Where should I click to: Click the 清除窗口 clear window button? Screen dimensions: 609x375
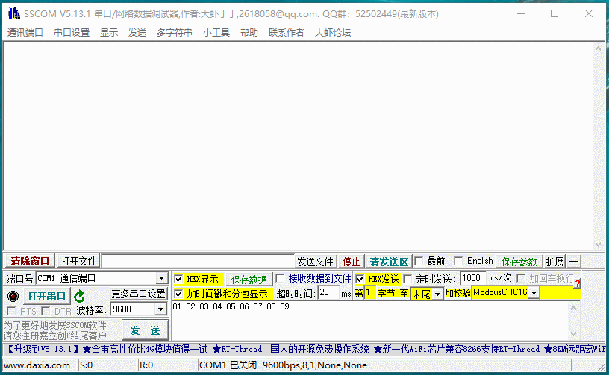[30, 262]
